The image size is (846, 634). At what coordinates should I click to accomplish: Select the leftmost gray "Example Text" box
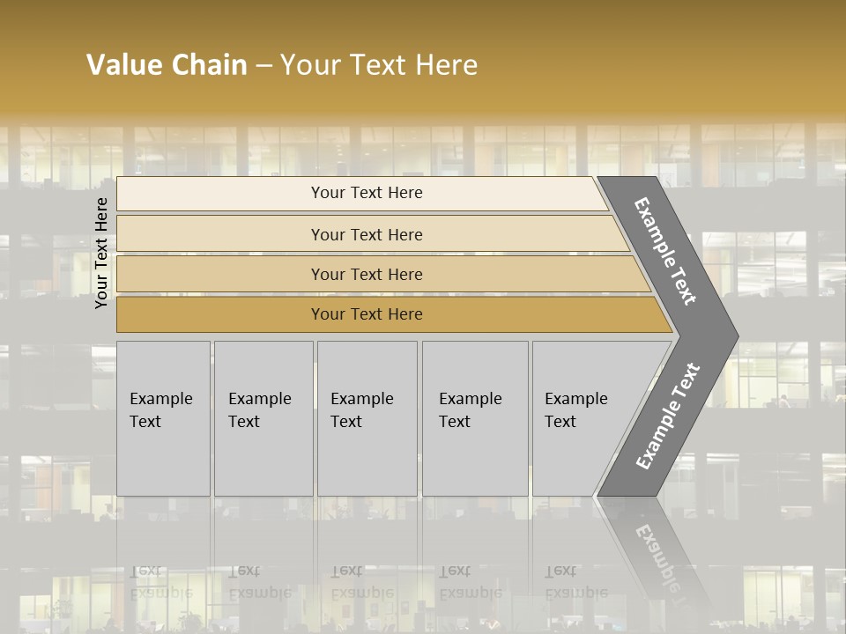point(163,418)
